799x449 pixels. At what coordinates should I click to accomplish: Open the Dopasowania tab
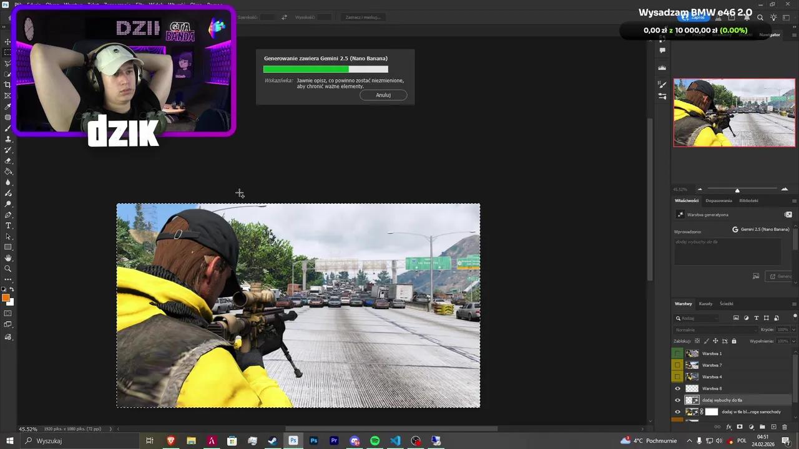(x=718, y=200)
